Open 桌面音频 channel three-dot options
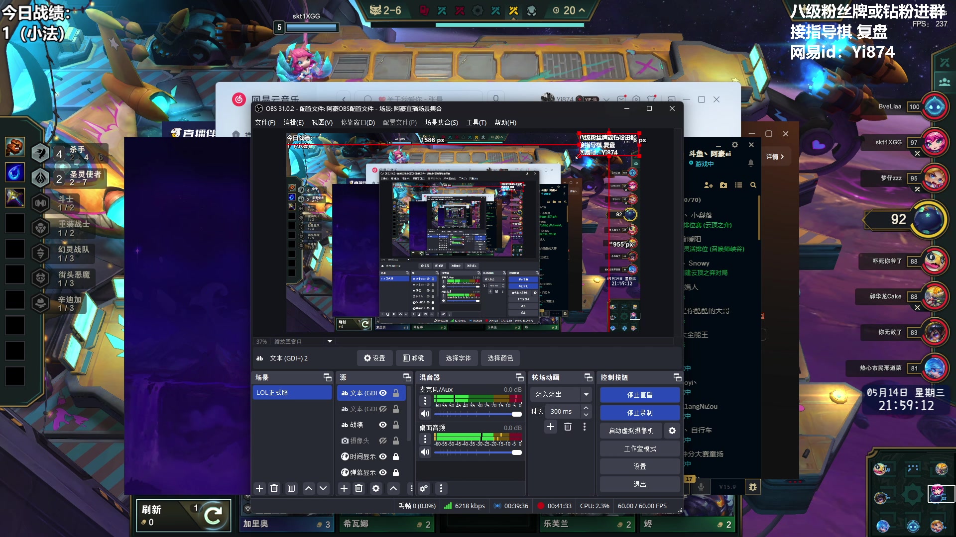The image size is (956, 537). (x=425, y=439)
